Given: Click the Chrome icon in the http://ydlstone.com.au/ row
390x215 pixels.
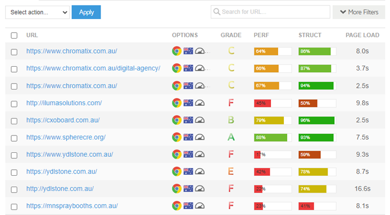Looking at the screenshot, I should 176,189.
